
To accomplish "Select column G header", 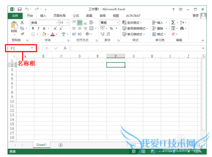I will [x=134, y=56].
